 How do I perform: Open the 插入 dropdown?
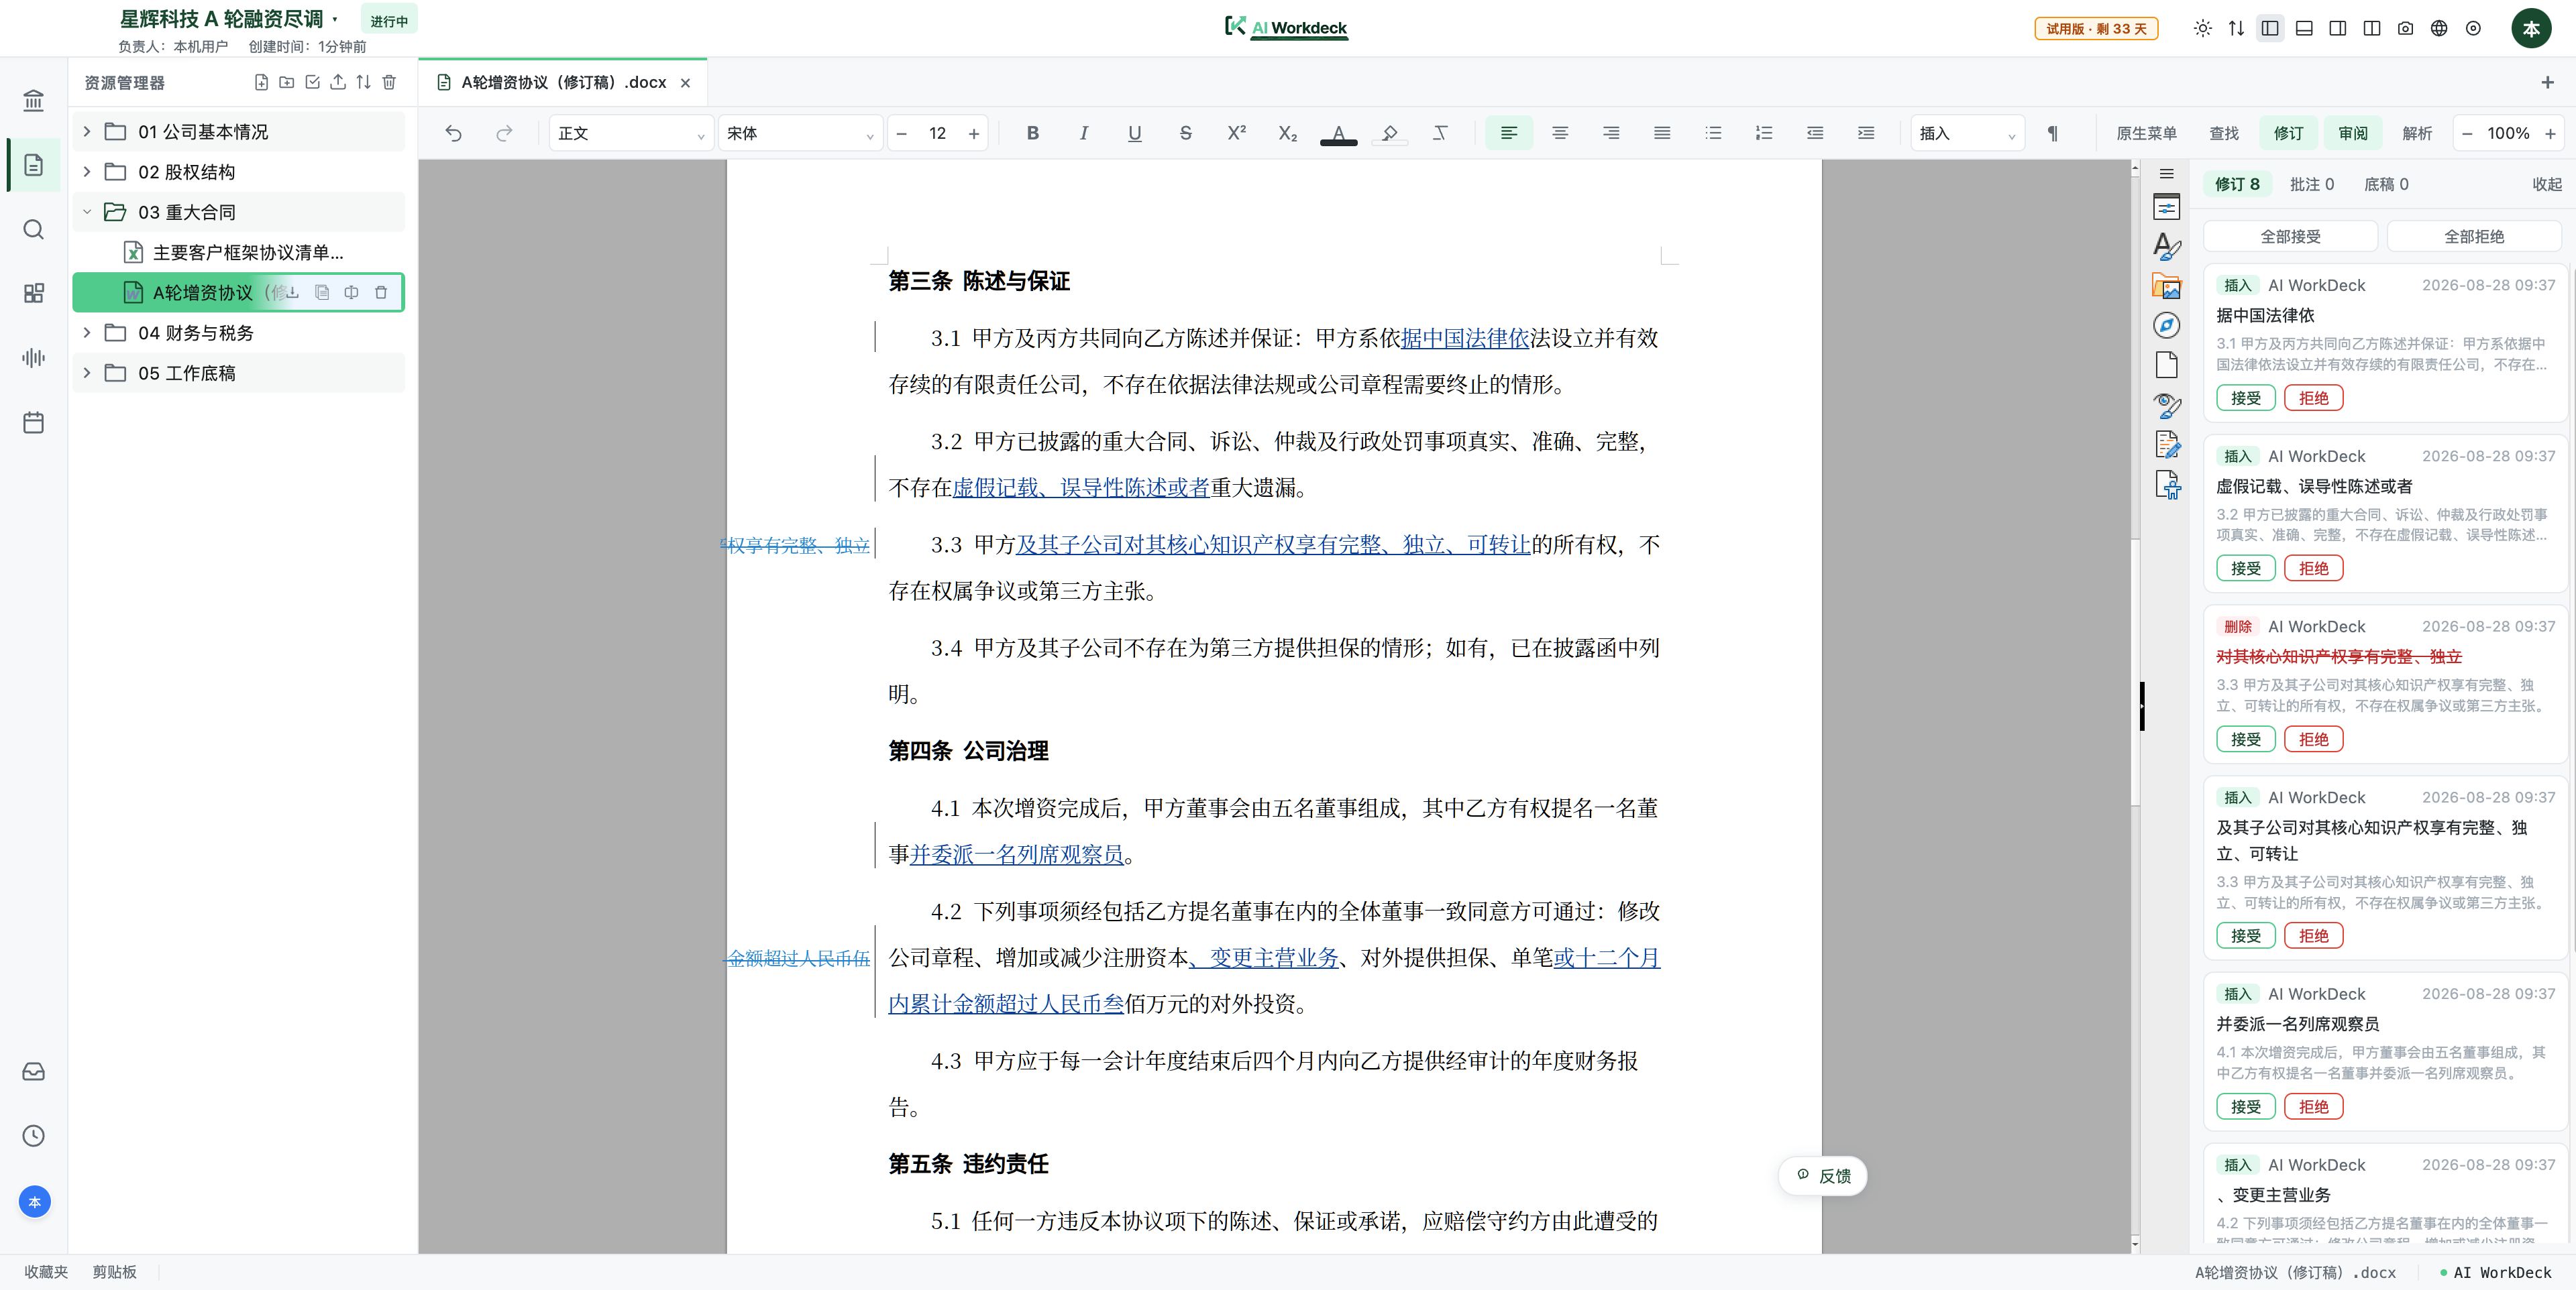(x=1967, y=134)
